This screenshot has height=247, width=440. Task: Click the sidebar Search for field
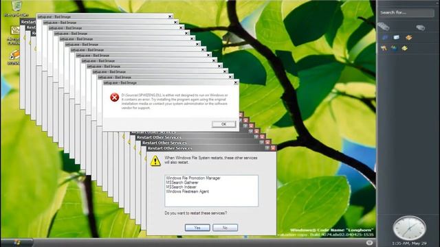(406, 12)
